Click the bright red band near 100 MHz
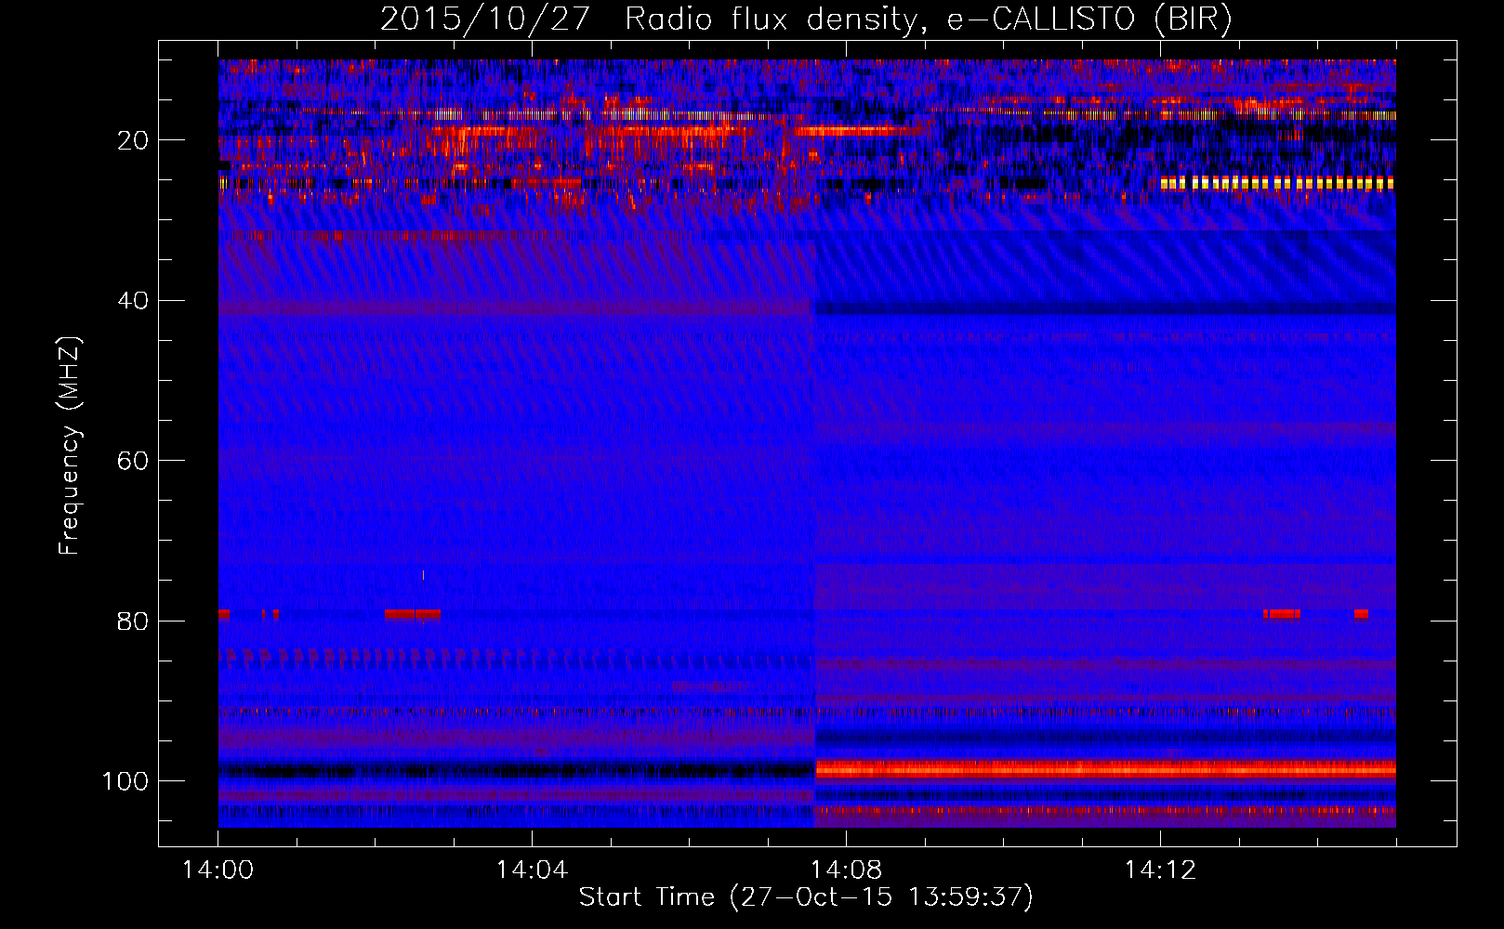The image size is (1504, 929). pyautogui.click(x=1105, y=769)
